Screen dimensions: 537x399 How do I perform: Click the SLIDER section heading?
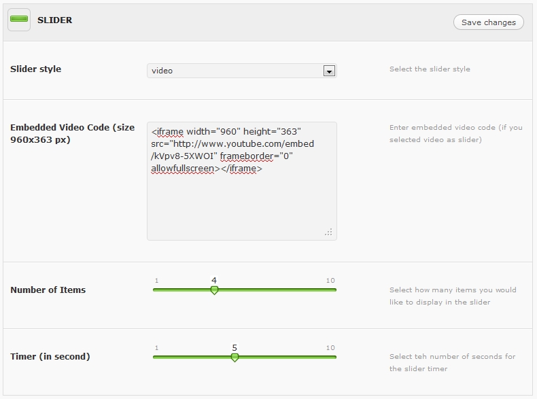tap(54, 20)
